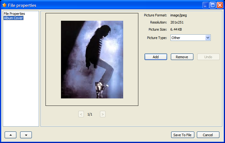Click the image/jpeg format value
The width and height of the screenshot is (225, 143).
tap(179, 15)
